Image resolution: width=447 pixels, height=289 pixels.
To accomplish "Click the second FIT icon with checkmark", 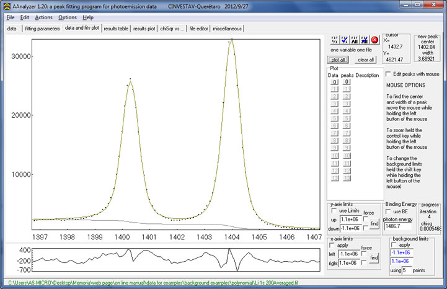I will (x=345, y=38).
